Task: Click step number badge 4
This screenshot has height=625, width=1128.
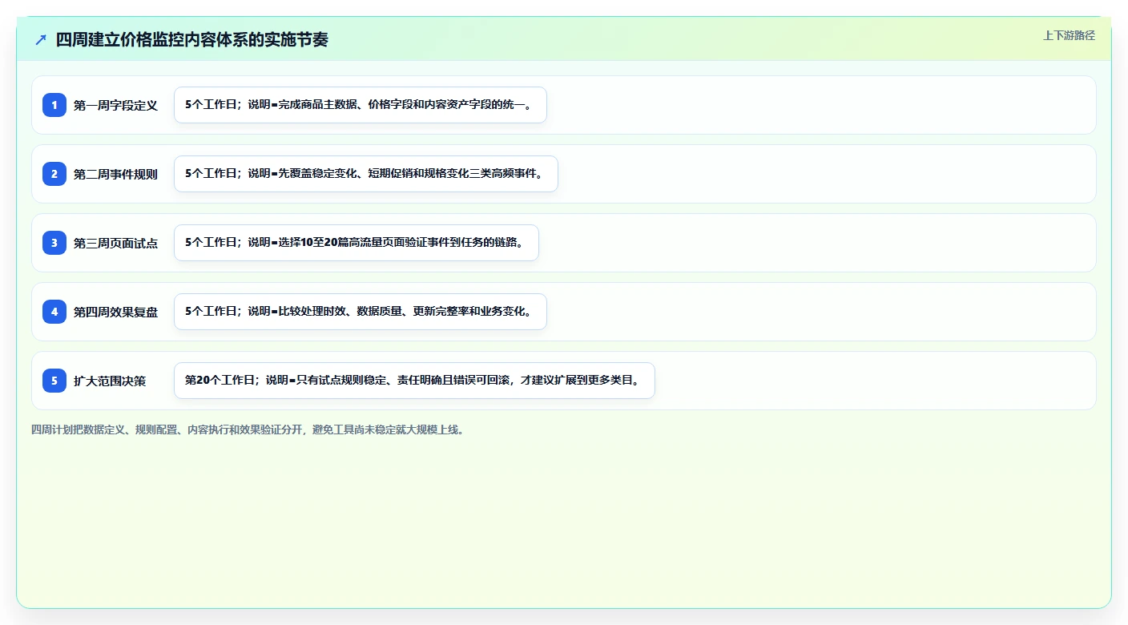Action: tap(54, 312)
